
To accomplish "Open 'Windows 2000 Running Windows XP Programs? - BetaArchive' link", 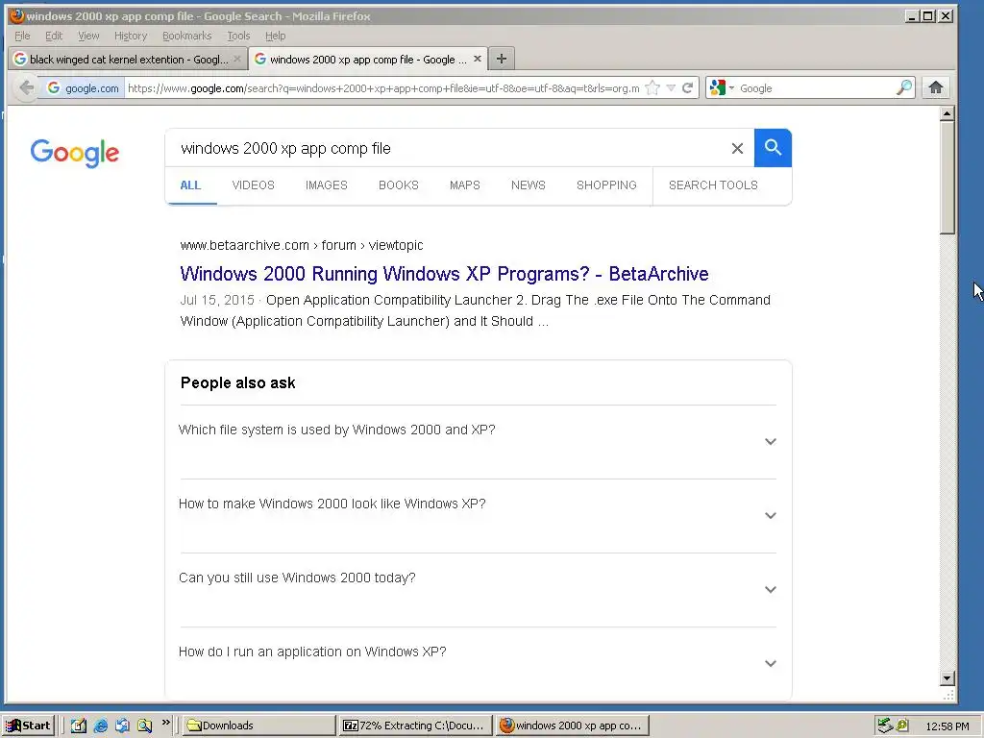I will point(444,274).
